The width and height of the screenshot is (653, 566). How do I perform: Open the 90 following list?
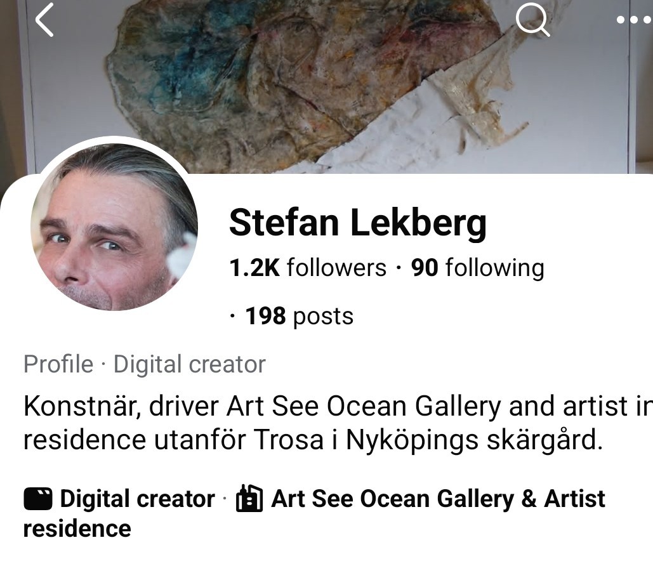point(478,267)
